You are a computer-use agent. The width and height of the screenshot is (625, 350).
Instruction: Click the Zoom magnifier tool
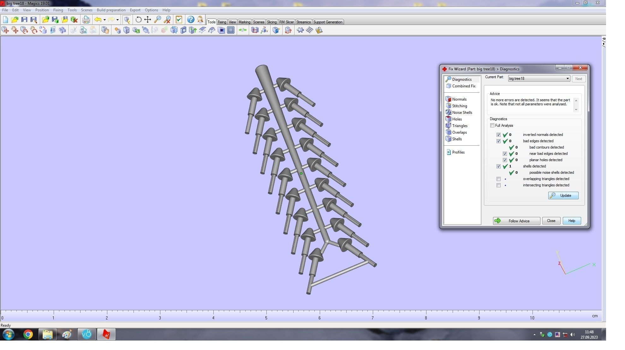pyautogui.click(x=157, y=20)
